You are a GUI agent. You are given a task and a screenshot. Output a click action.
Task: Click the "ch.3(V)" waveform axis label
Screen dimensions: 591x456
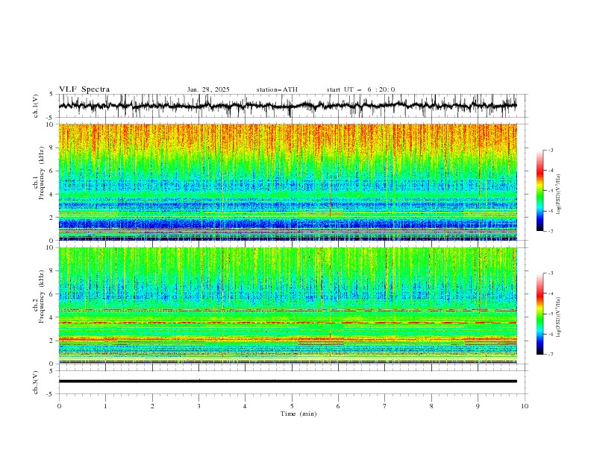point(36,382)
